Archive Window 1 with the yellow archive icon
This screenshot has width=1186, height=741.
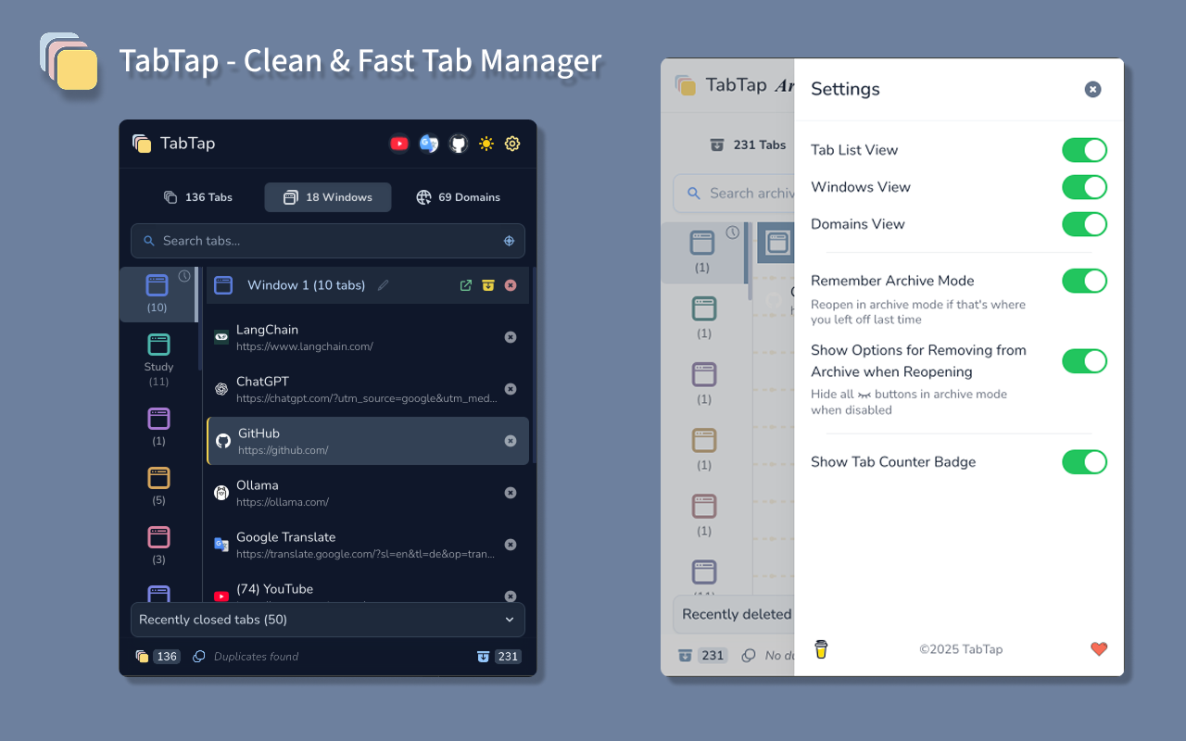click(x=488, y=285)
